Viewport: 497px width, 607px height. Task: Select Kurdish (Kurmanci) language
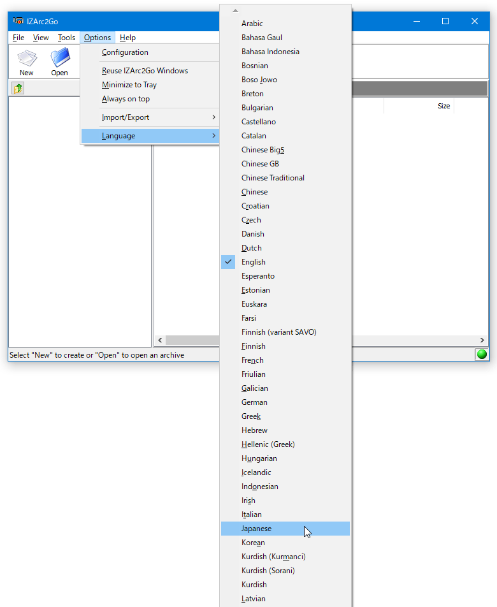[x=285, y=557]
